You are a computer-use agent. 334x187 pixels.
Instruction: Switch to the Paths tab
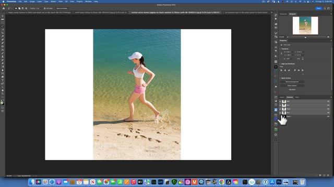point(297,97)
